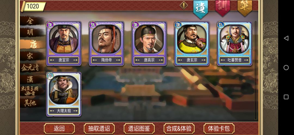Tap the Android recent apps square icon

tap(286, 97)
